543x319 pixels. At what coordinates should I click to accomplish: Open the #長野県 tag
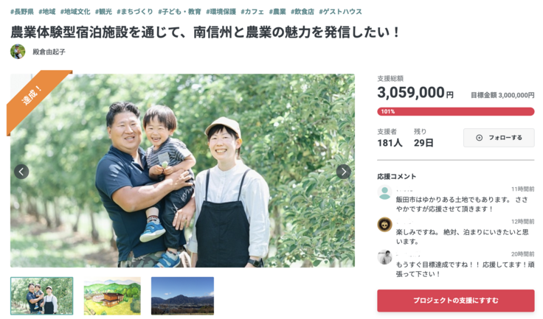tap(22, 12)
